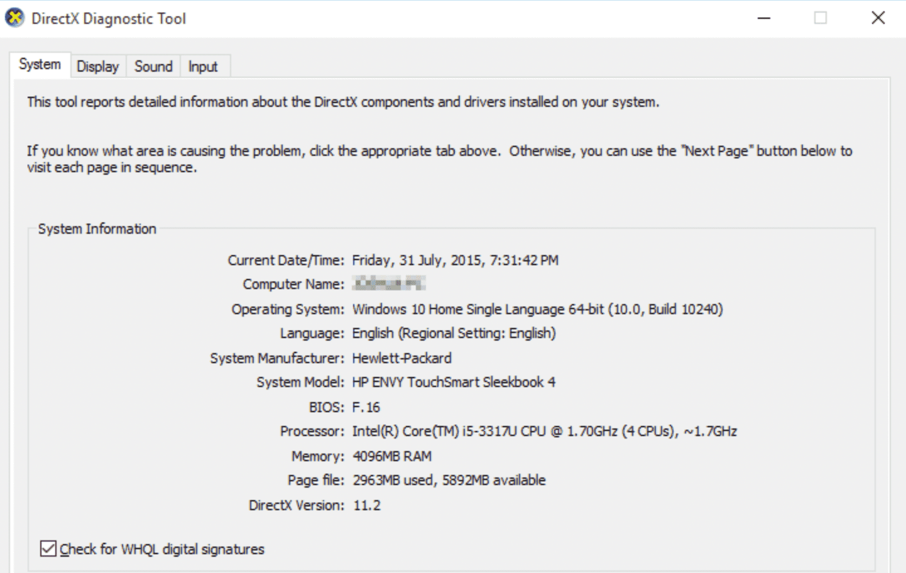Click the DirectX Diagnostic Tool title bar icon

coord(14,18)
